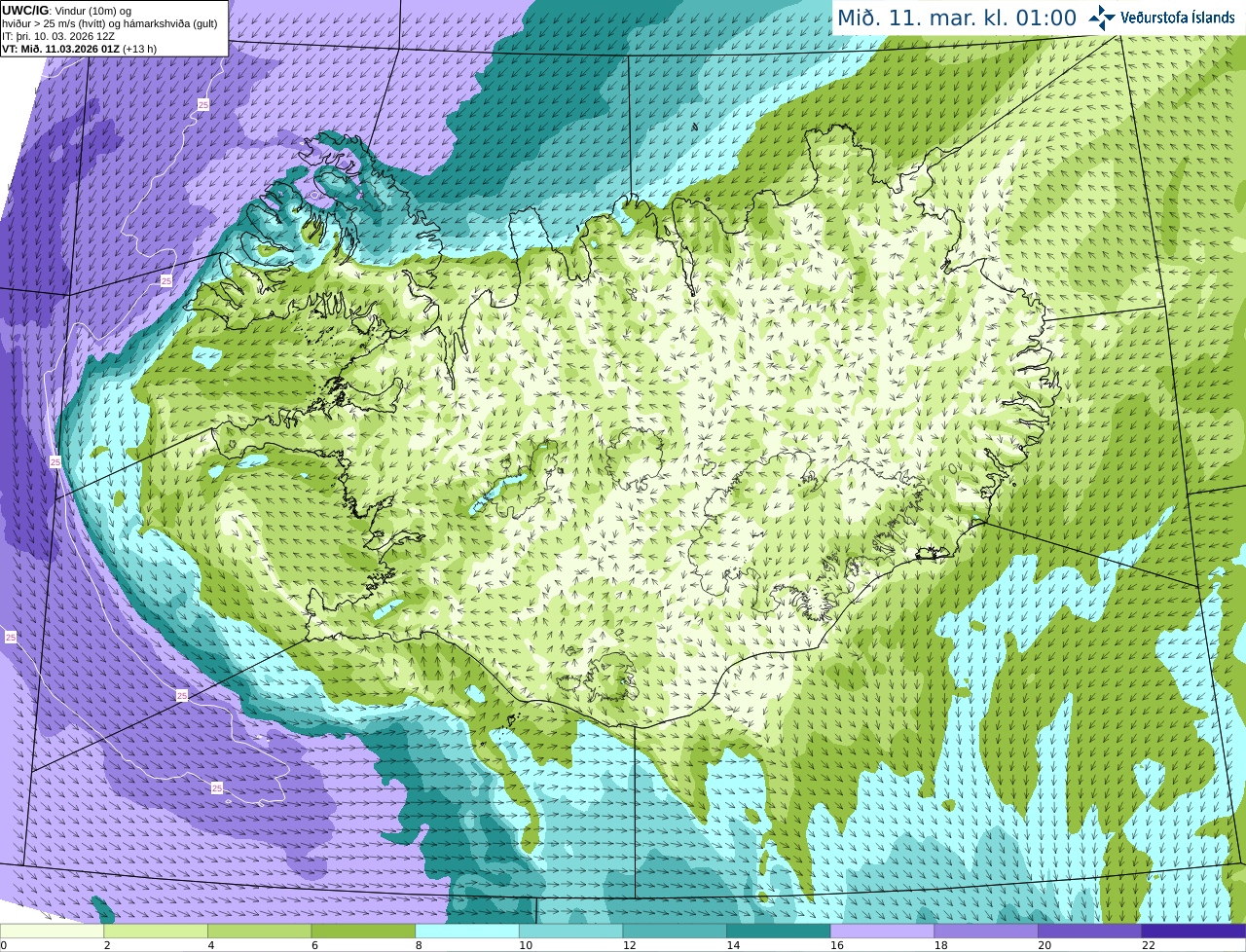Click the legend scale label 2

click(107, 945)
